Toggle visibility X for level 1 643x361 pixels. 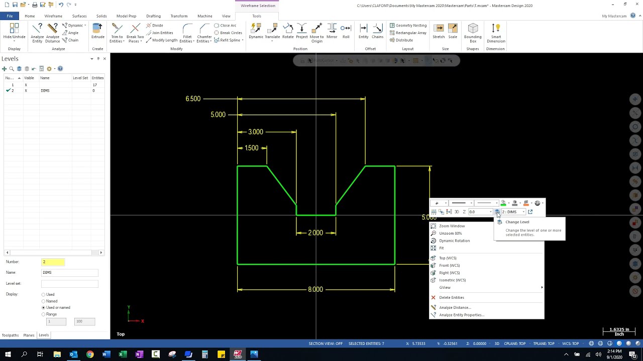tap(26, 85)
